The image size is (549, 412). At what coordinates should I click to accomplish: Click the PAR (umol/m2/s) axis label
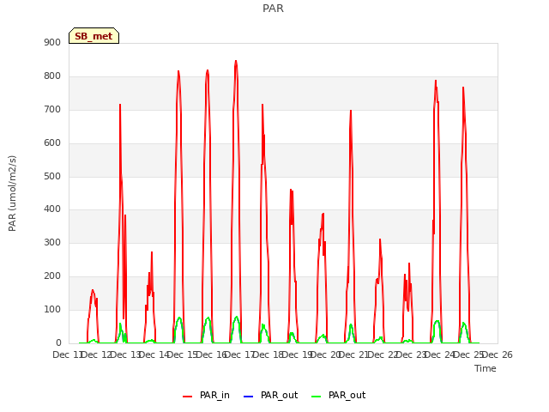click(x=12, y=193)
